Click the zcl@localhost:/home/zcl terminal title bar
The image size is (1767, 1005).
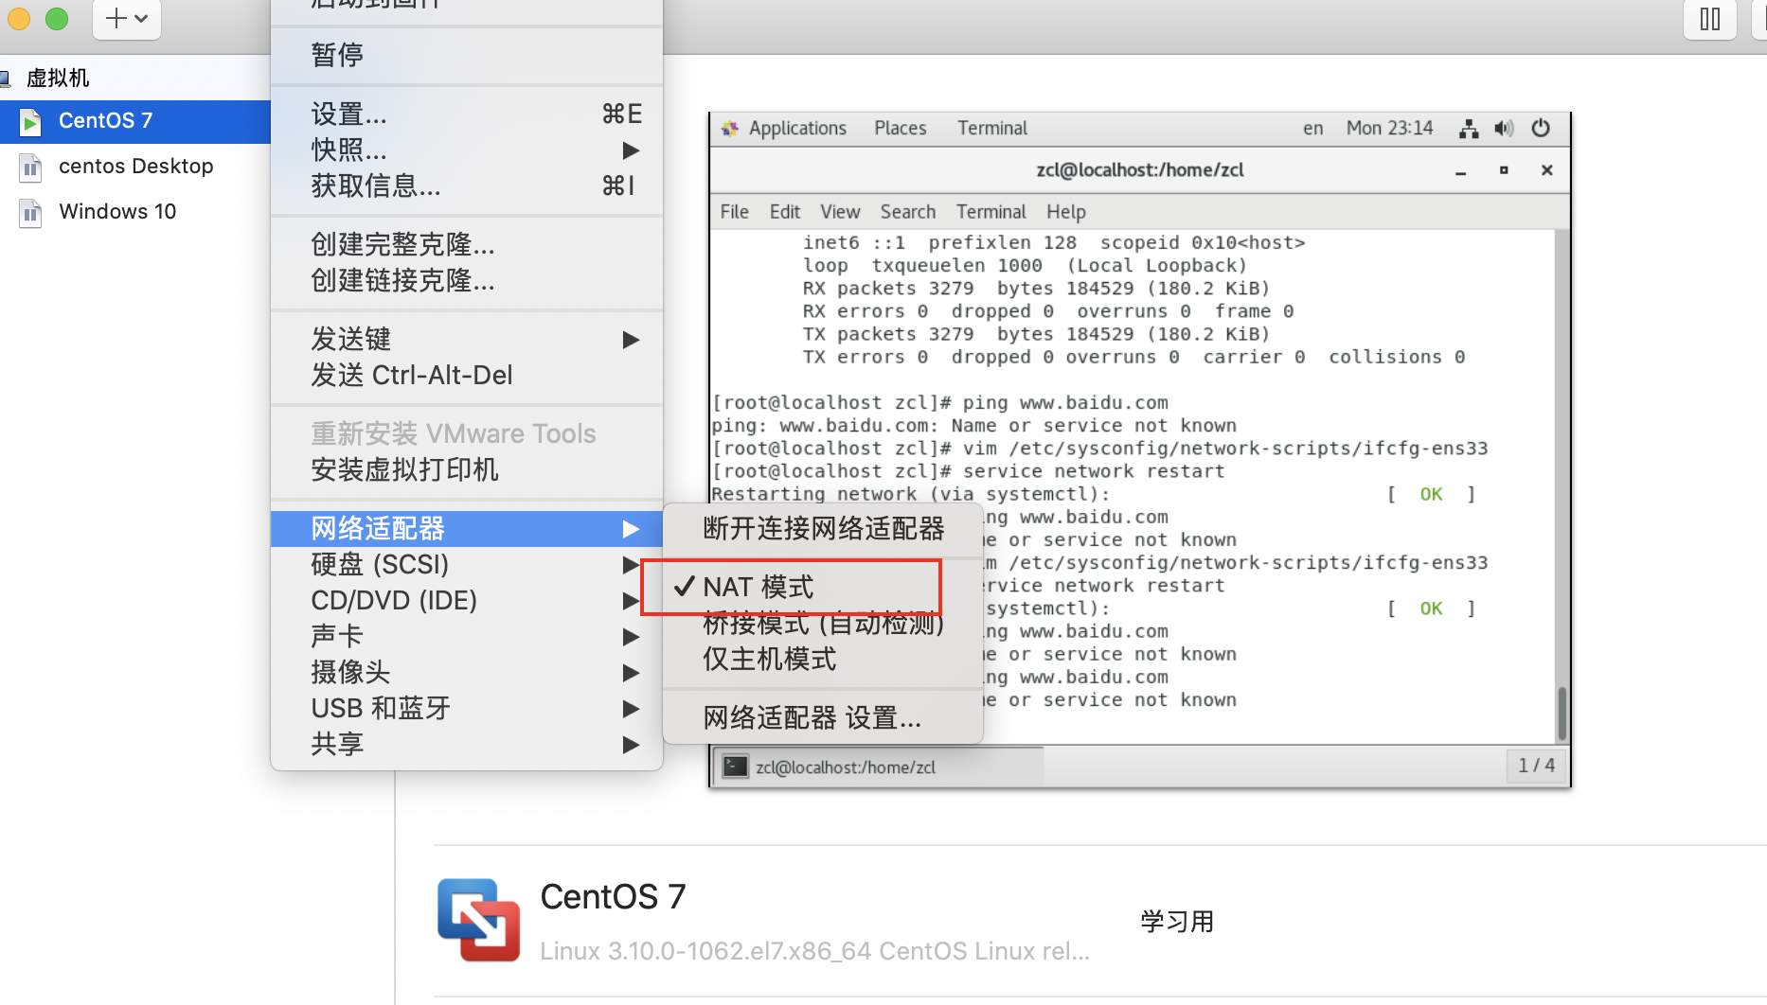pyautogui.click(x=1140, y=170)
